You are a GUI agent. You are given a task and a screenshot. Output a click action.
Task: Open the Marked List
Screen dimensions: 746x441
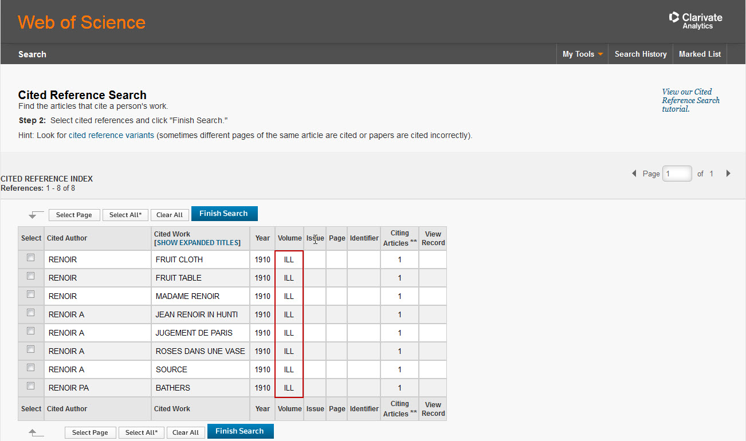coord(700,54)
